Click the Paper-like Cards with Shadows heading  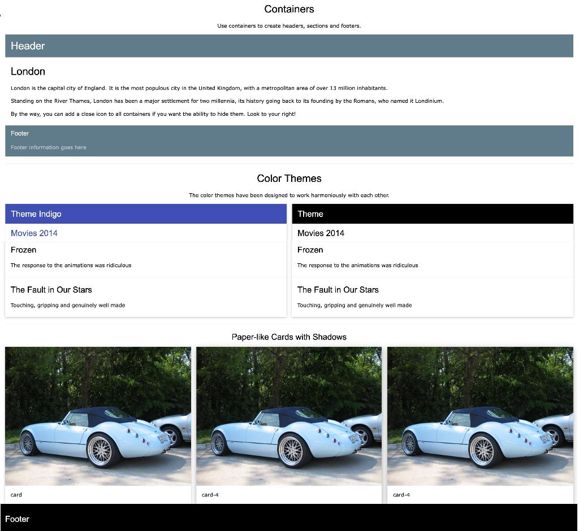click(x=289, y=337)
